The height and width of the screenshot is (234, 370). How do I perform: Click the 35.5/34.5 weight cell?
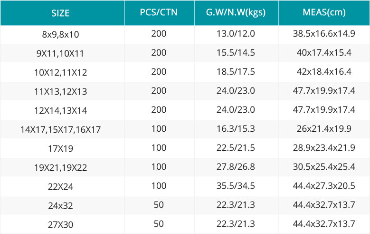[236, 186]
